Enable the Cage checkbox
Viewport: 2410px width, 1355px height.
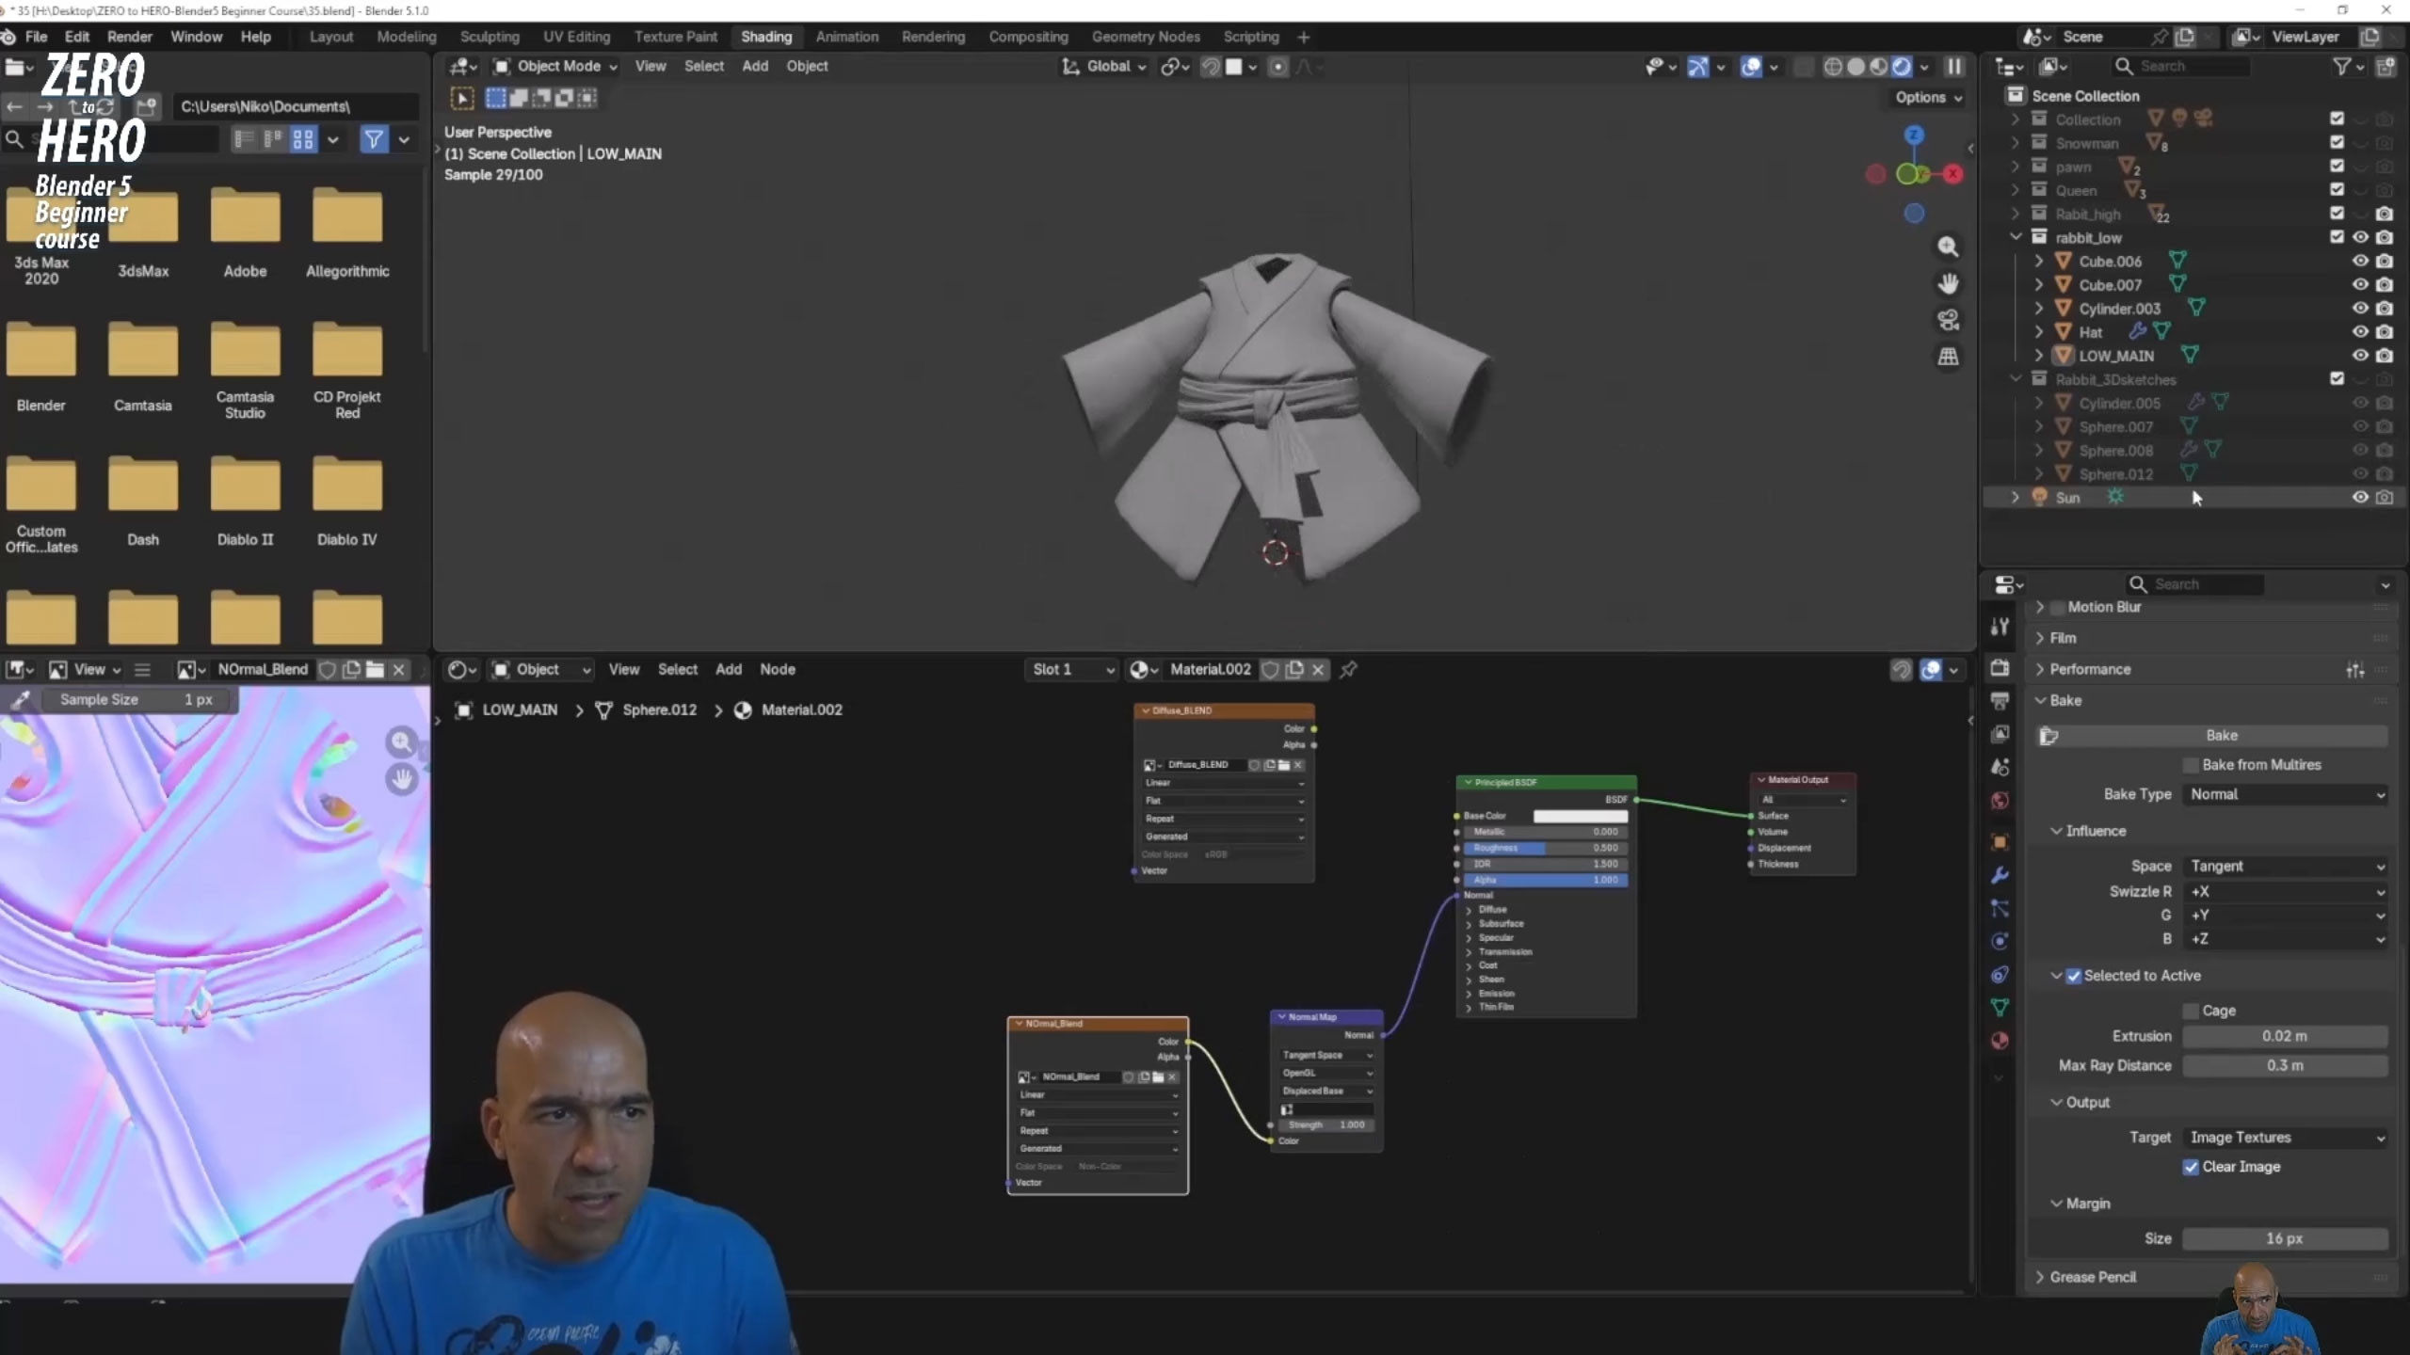(2191, 1011)
